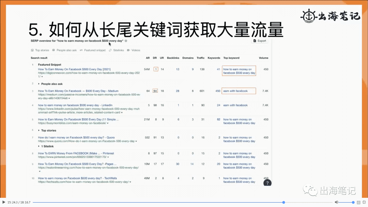Click the AR column header

(148, 58)
